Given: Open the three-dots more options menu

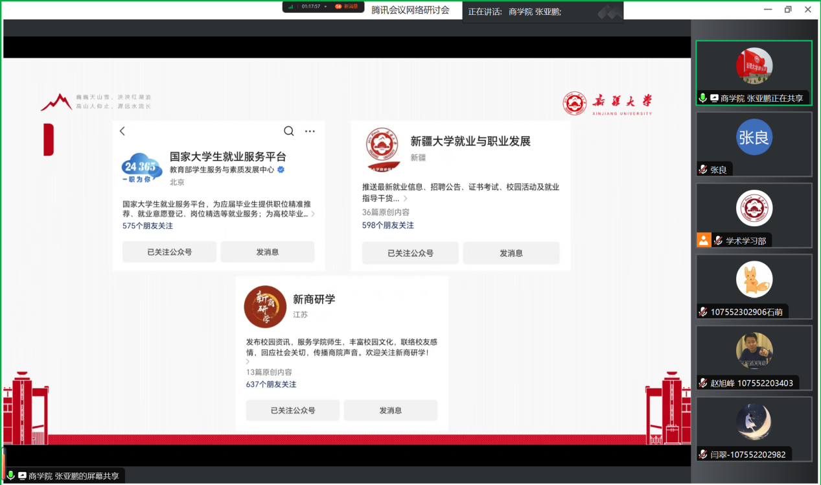Looking at the screenshot, I should click(310, 131).
